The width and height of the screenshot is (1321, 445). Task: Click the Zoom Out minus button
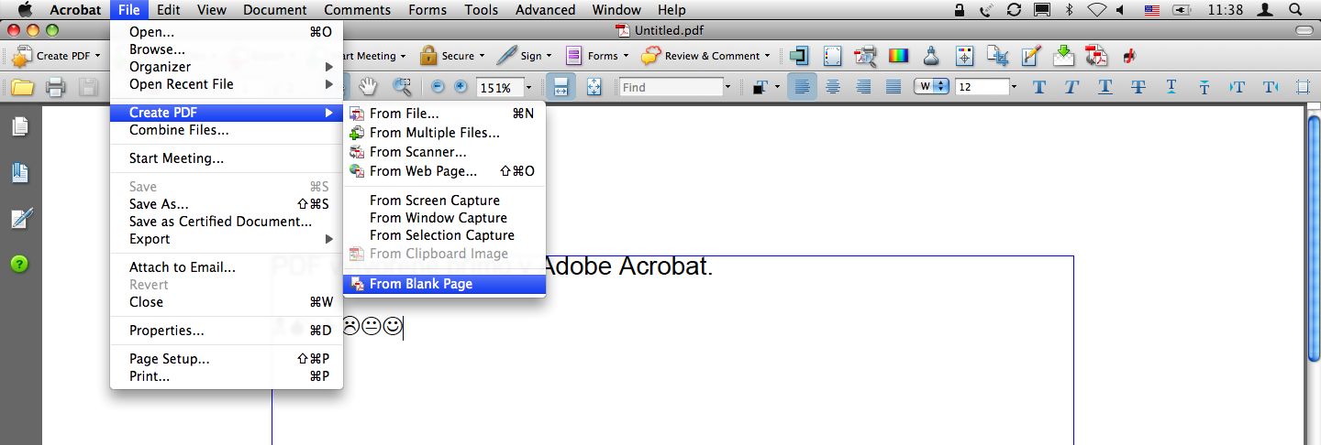tap(438, 87)
